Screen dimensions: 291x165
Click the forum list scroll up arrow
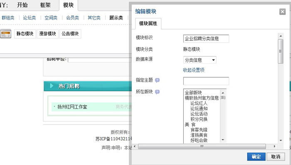[x=223, y=92]
